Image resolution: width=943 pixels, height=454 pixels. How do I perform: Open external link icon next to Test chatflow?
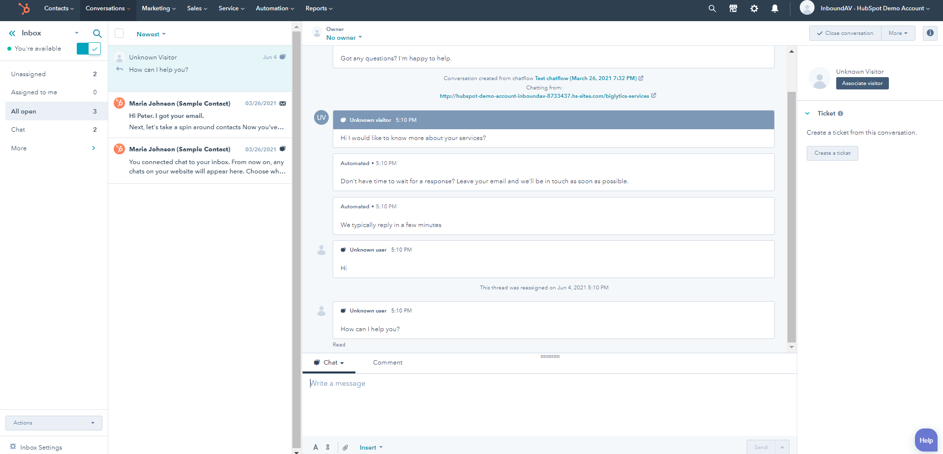coord(641,78)
